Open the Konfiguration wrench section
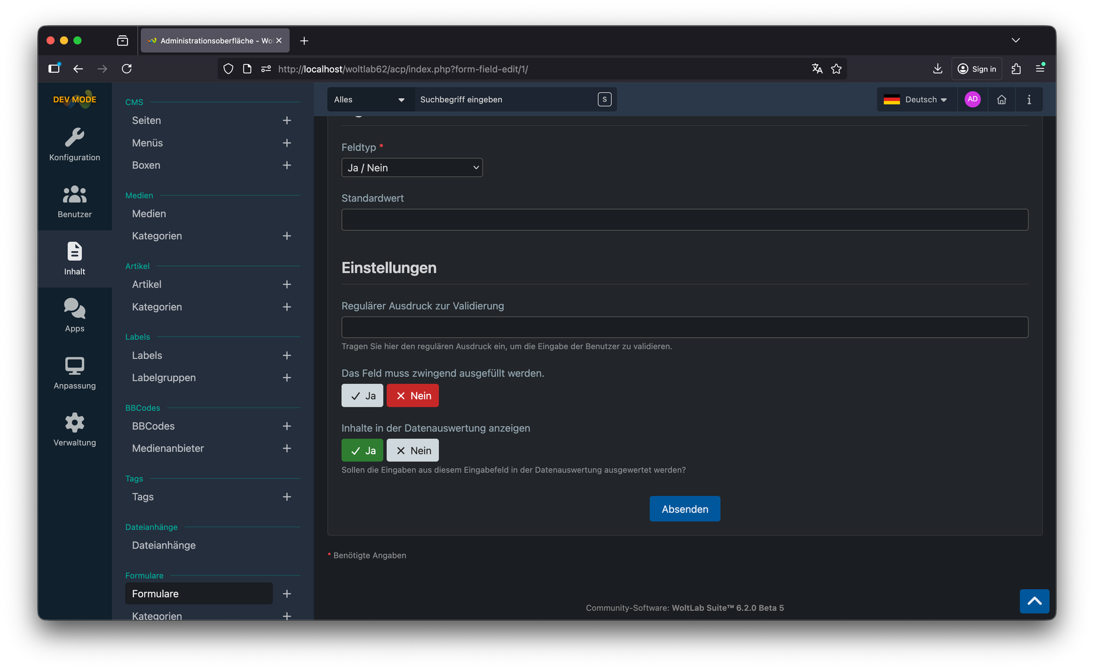 75,145
